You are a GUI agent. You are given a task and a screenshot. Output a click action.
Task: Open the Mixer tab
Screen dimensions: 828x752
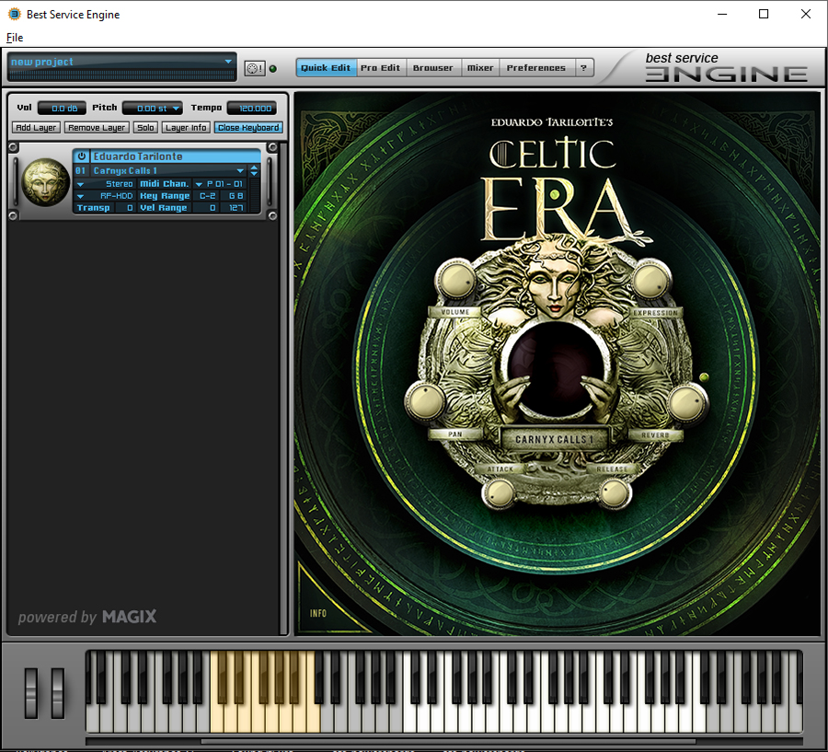[x=480, y=67]
